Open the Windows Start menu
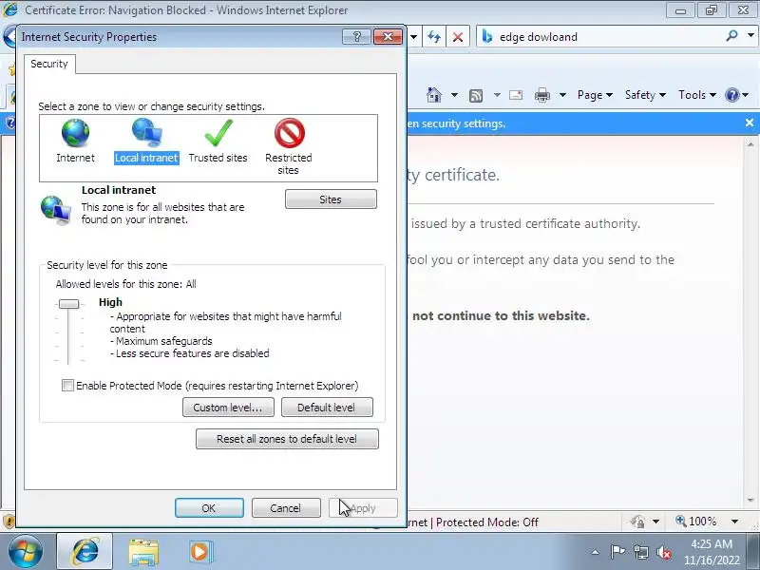The height and width of the screenshot is (570, 760). (x=26, y=551)
